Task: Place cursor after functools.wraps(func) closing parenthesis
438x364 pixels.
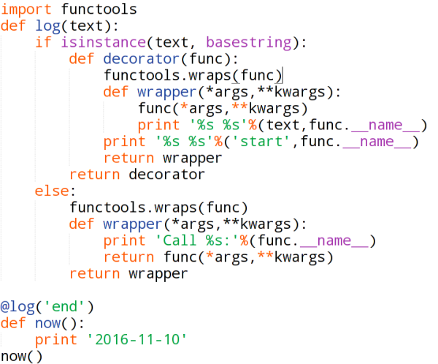Action: click(283, 75)
